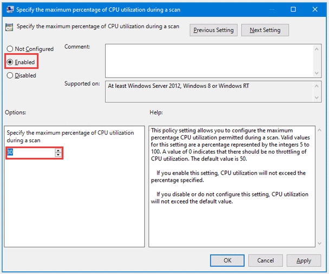Click the 'If you disable or do not configure' paragraph
The image size is (329, 274).
click(230, 198)
